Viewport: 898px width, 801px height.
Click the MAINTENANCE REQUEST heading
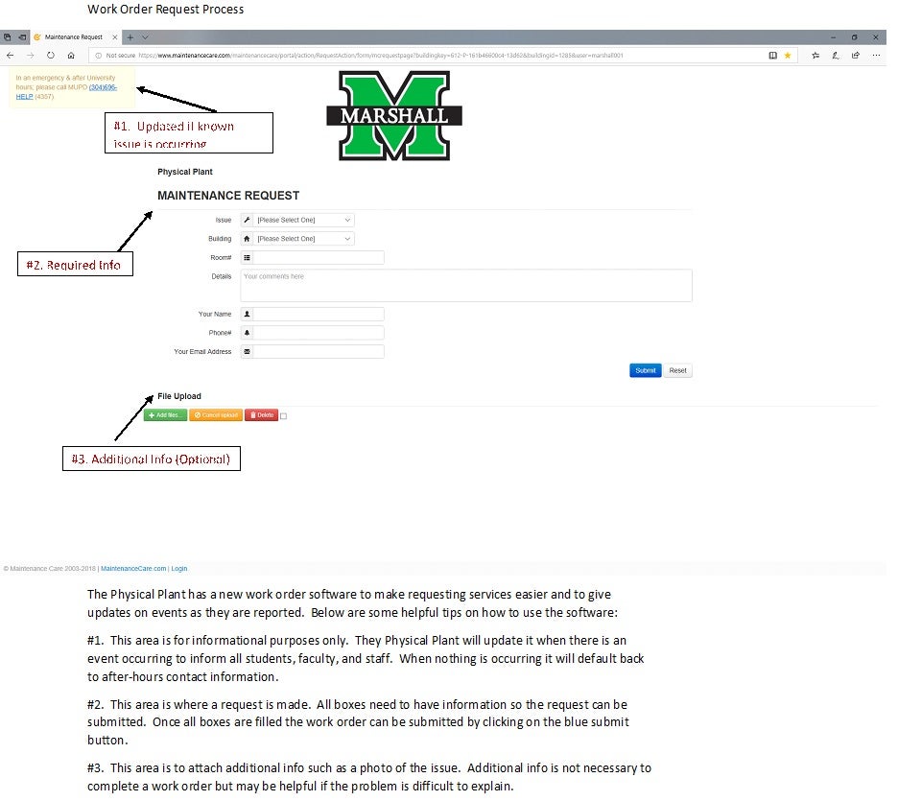pyautogui.click(x=228, y=196)
